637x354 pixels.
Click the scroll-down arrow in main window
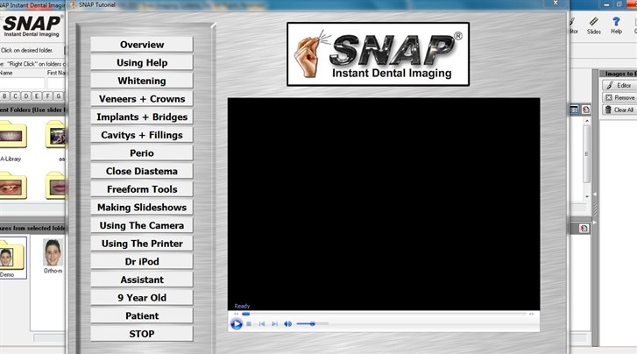coord(587,196)
